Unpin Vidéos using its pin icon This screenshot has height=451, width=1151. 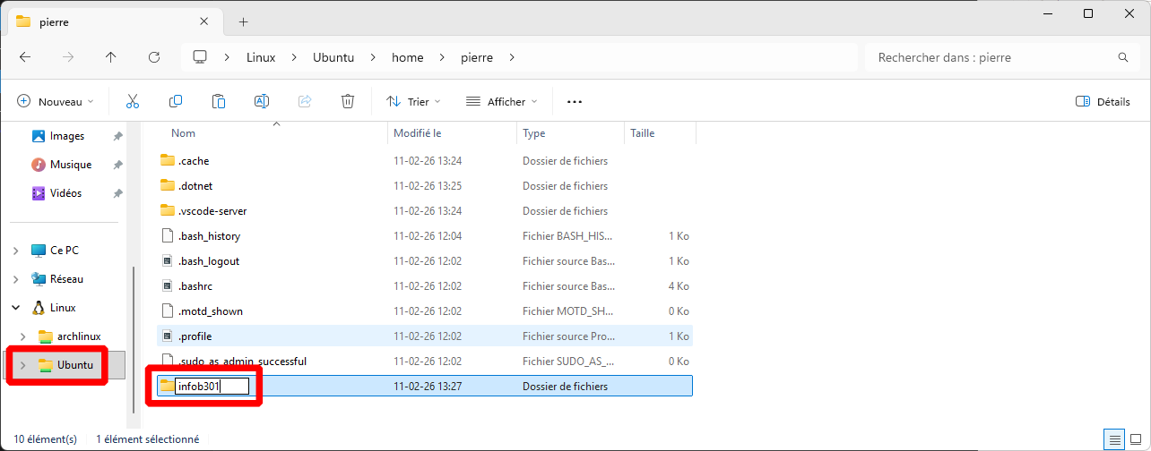(117, 193)
